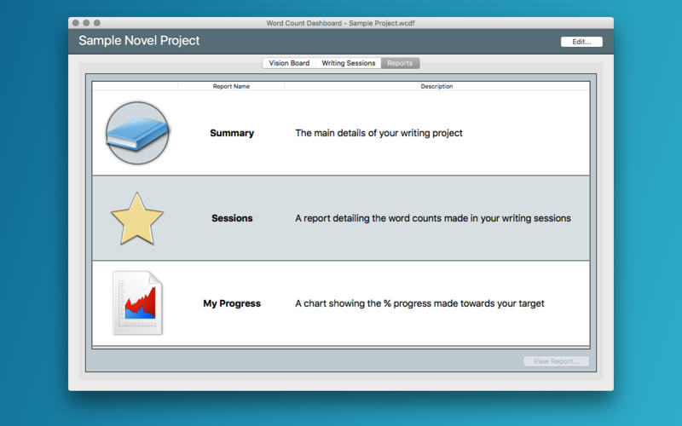Click the Description column header
Viewport: 682px width, 426px height.
coord(436,86)
